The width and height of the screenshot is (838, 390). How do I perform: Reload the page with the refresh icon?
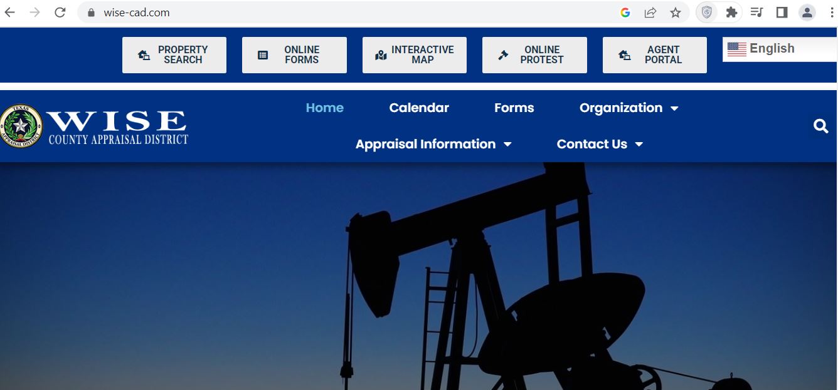point(60,13)
